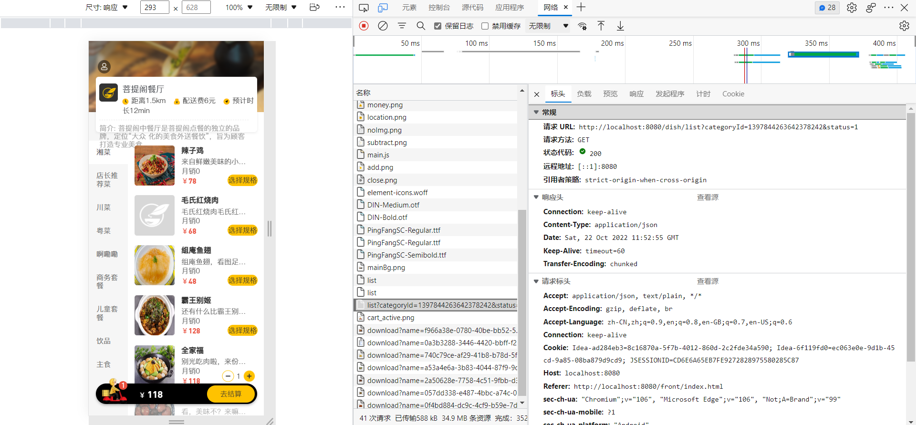
Task: Click the 组庵鱼翅 dish thumbnail
Action: pos(155,265)
